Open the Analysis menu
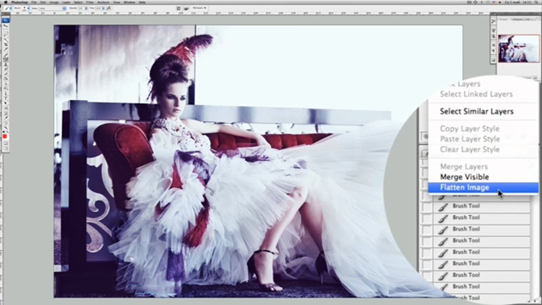Screen dimensions: 542x305 pyautogui.click(x=103, y=3)
